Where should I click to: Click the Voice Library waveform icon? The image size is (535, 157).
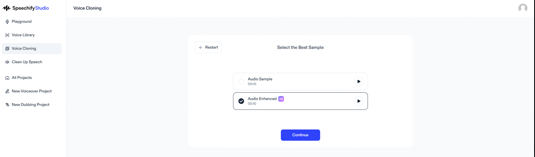pyautogui.click(x=7, y=35)
